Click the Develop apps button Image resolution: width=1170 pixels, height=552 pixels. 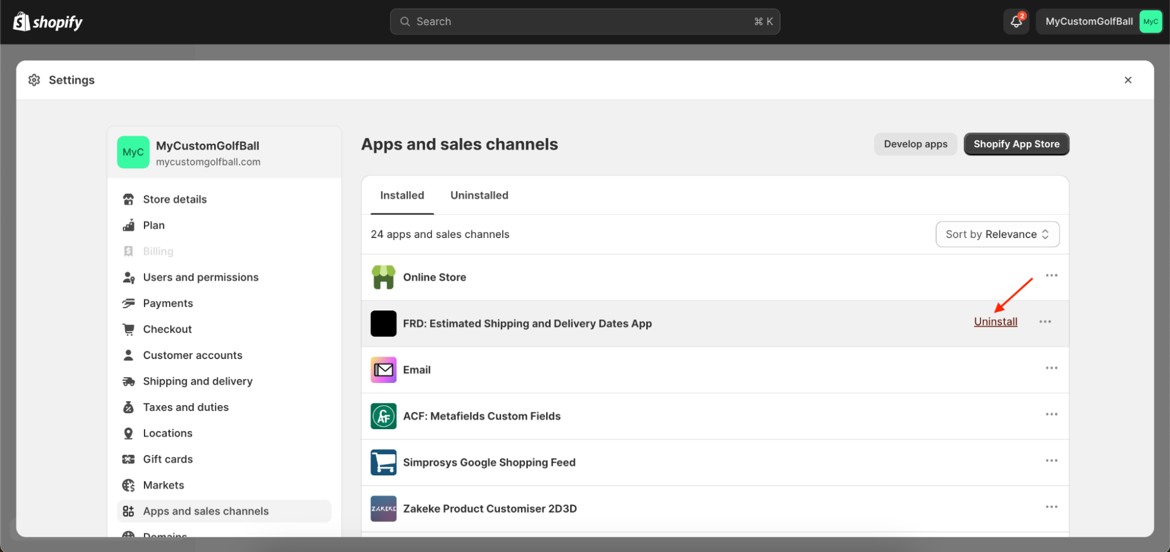click(915, 144)
